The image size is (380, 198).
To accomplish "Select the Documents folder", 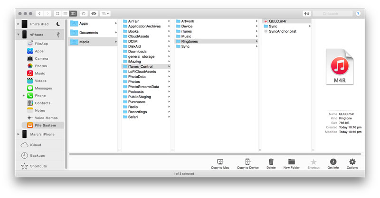I will tap(93, 33).
